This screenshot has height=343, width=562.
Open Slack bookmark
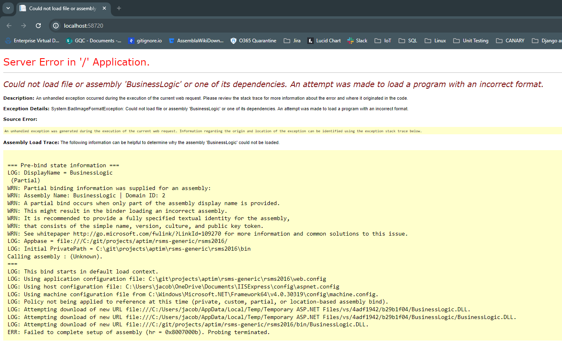tap(357, 41)
